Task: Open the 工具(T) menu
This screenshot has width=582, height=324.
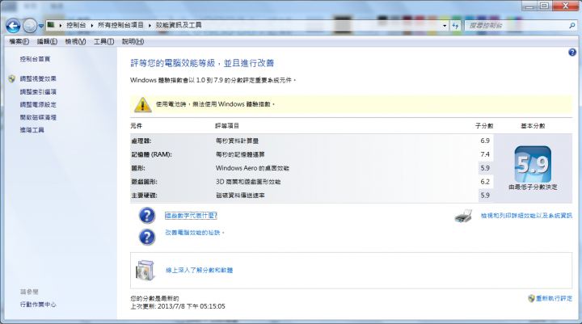Action: click(103, 41)
